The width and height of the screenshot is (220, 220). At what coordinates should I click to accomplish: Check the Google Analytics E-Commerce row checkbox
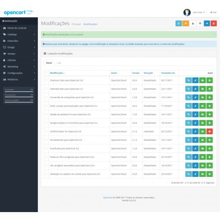click(46, 123)
